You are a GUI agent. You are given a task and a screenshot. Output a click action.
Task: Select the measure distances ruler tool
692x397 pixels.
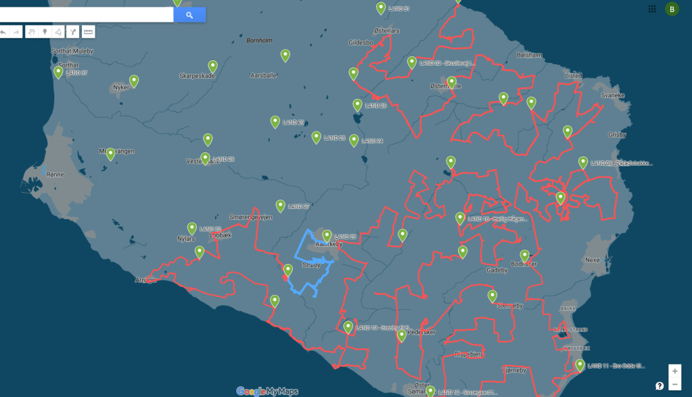click(x=88, y=32)
